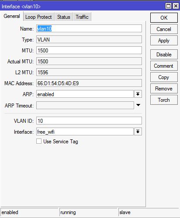Click the MAC Address 66:D1:54:D5:4D:E9
Screen dimensions: 180x218
[x=89, y=83]
